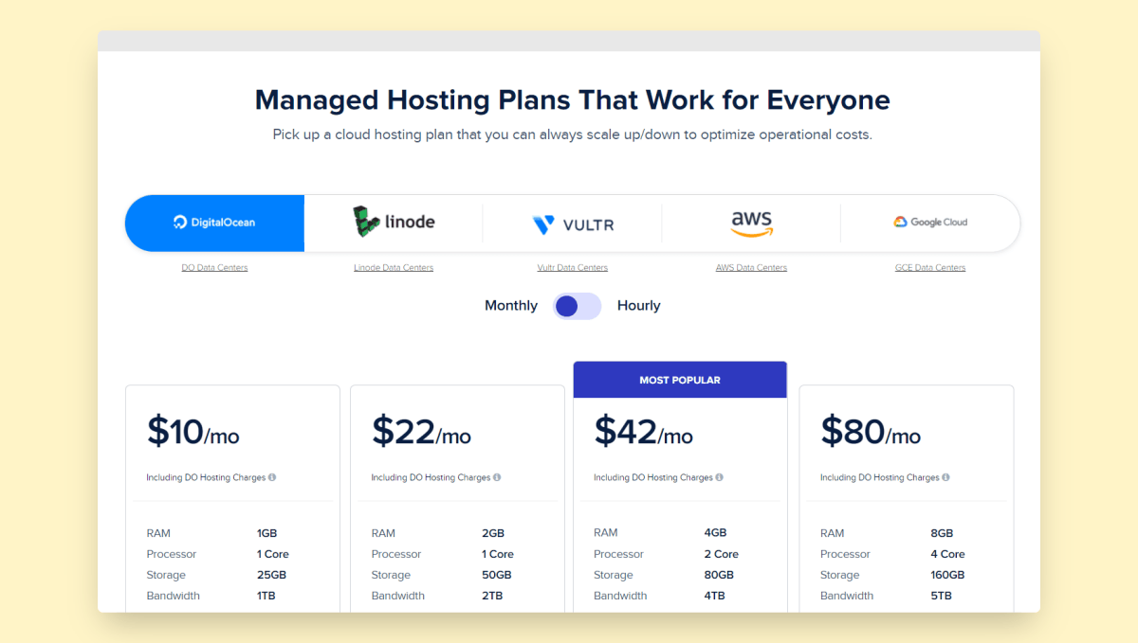Open the Linode Data Centers link
Image resolution: width=1138 pixels, height=643 pixels.
pyautogui.click(x=394, y=268)
